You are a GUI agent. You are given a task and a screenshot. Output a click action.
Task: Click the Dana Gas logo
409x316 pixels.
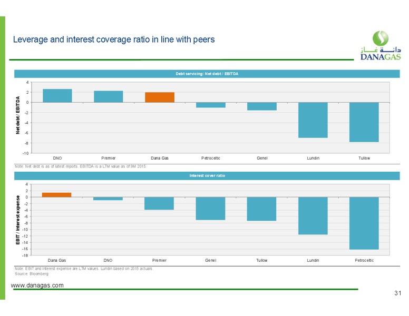point(381,45)
